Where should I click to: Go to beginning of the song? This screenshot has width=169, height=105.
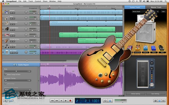[x=61, y=101]
